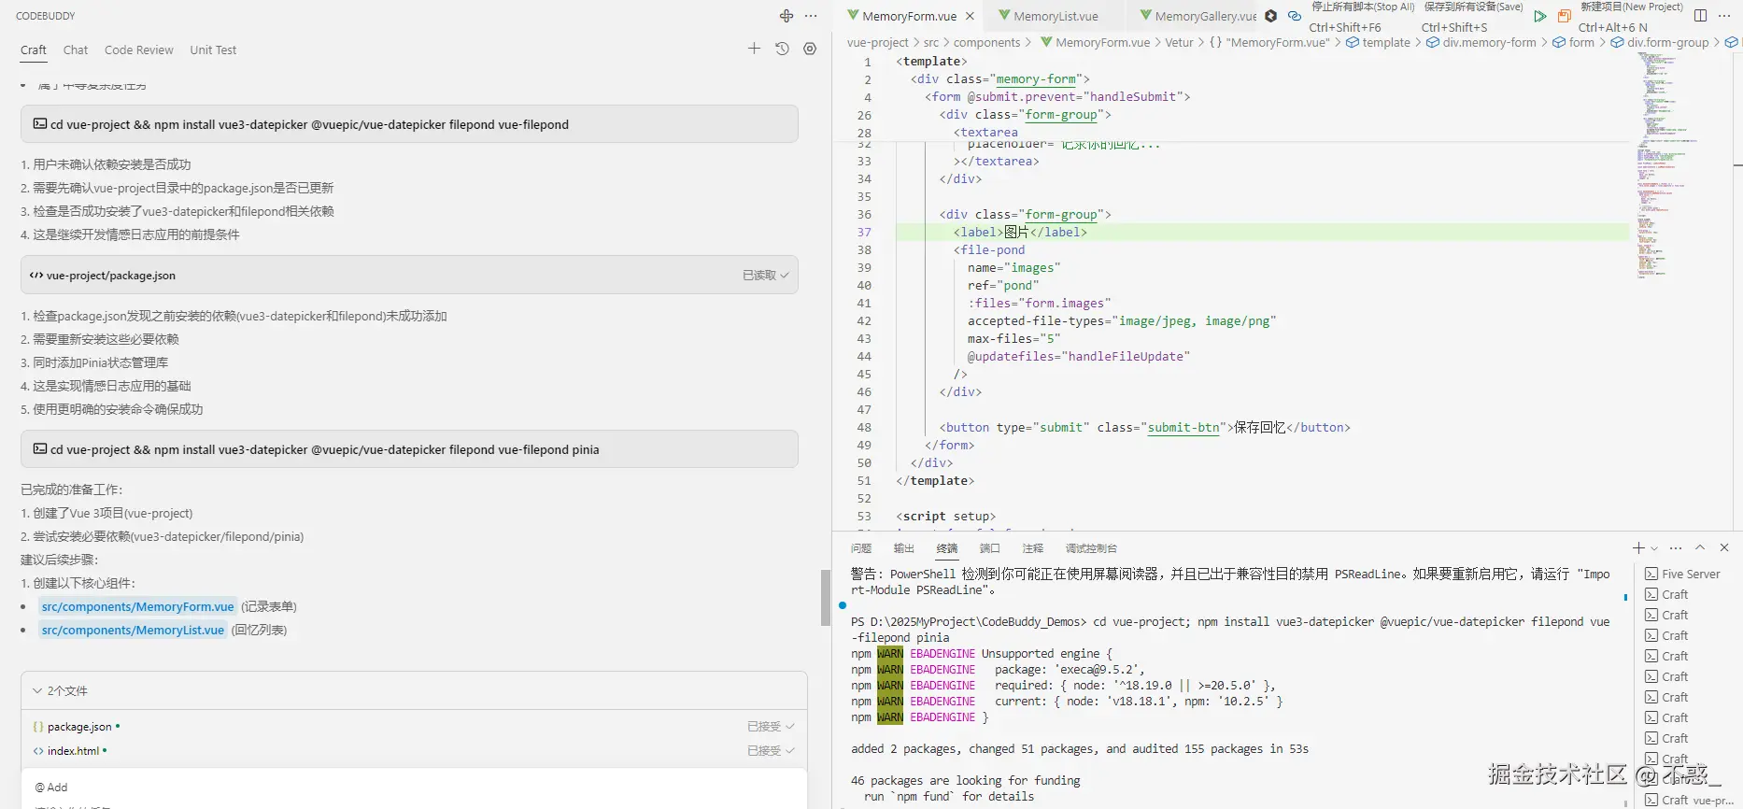
Task: Switch to the Code Review tab
Action: (138, 50)
